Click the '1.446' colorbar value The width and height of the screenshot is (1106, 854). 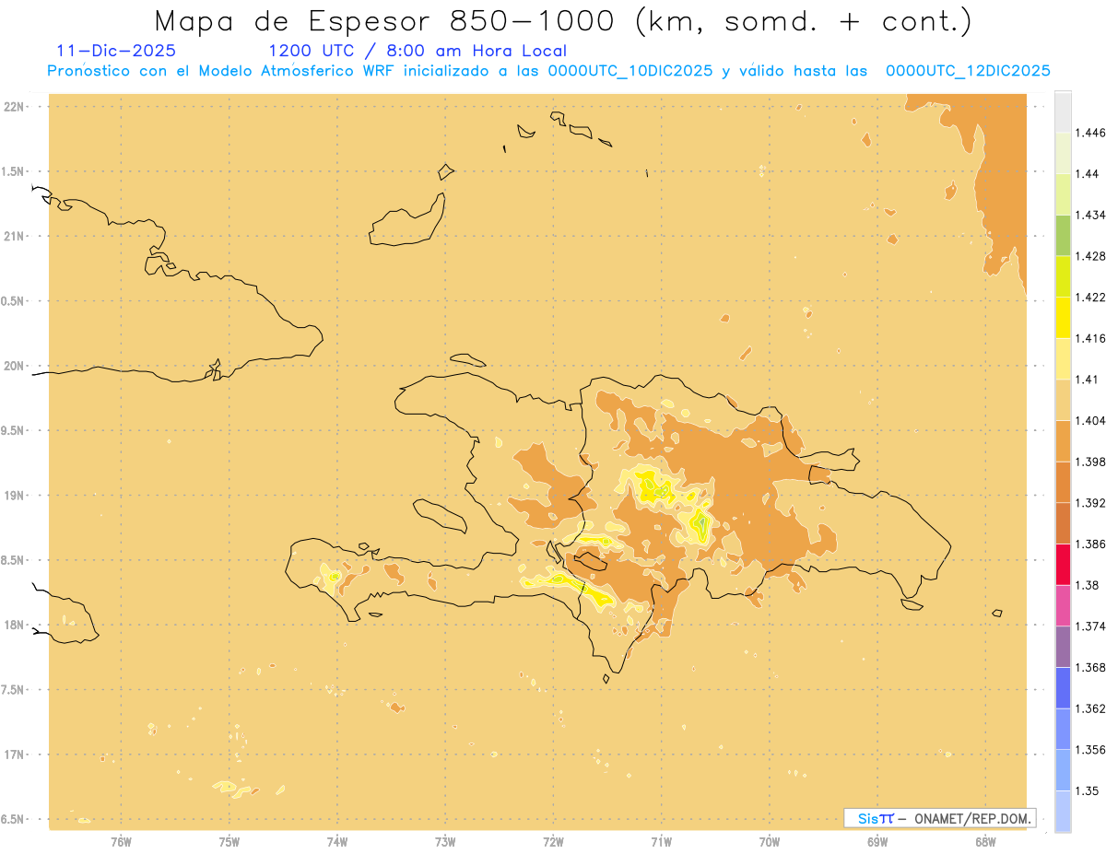click(1089, 133)
